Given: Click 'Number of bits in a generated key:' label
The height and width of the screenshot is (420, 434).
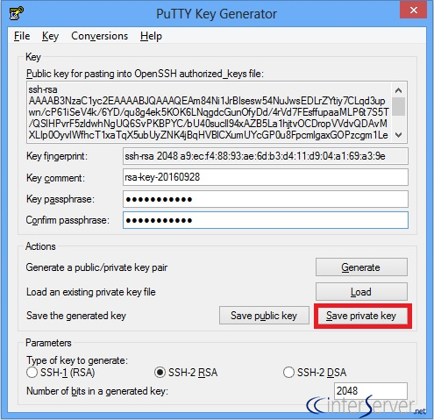Looking at the screenshot, I should (x=97, y=391).
